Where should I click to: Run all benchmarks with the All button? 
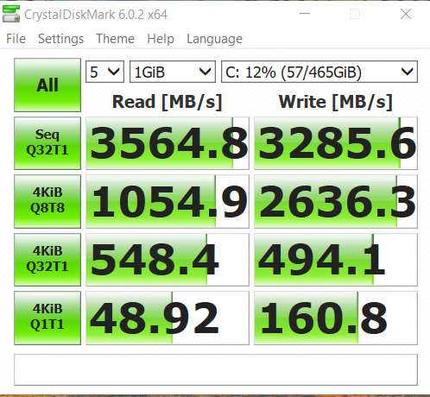[x=47, y=85]
